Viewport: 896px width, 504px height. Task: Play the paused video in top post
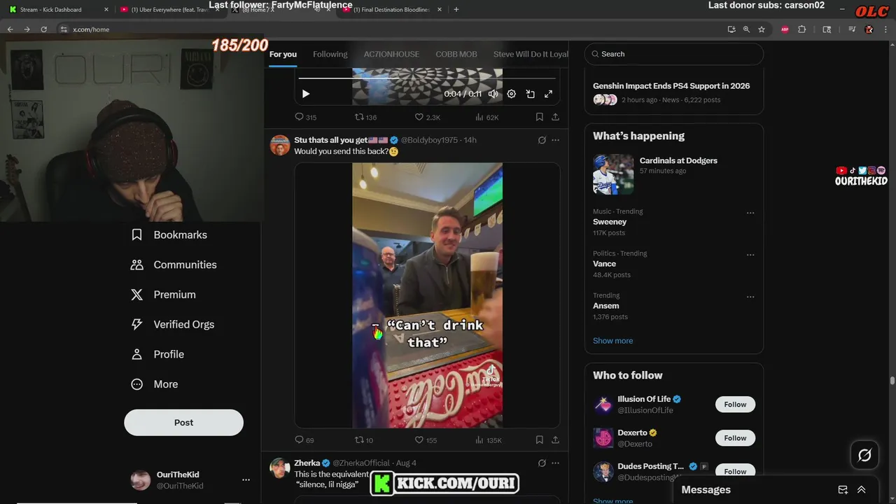click(305, 94)
